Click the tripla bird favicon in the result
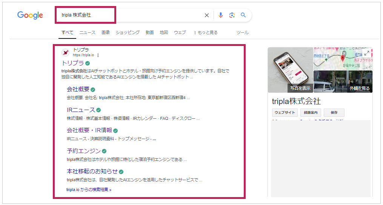The image size is (383, 205). (65, 52)
